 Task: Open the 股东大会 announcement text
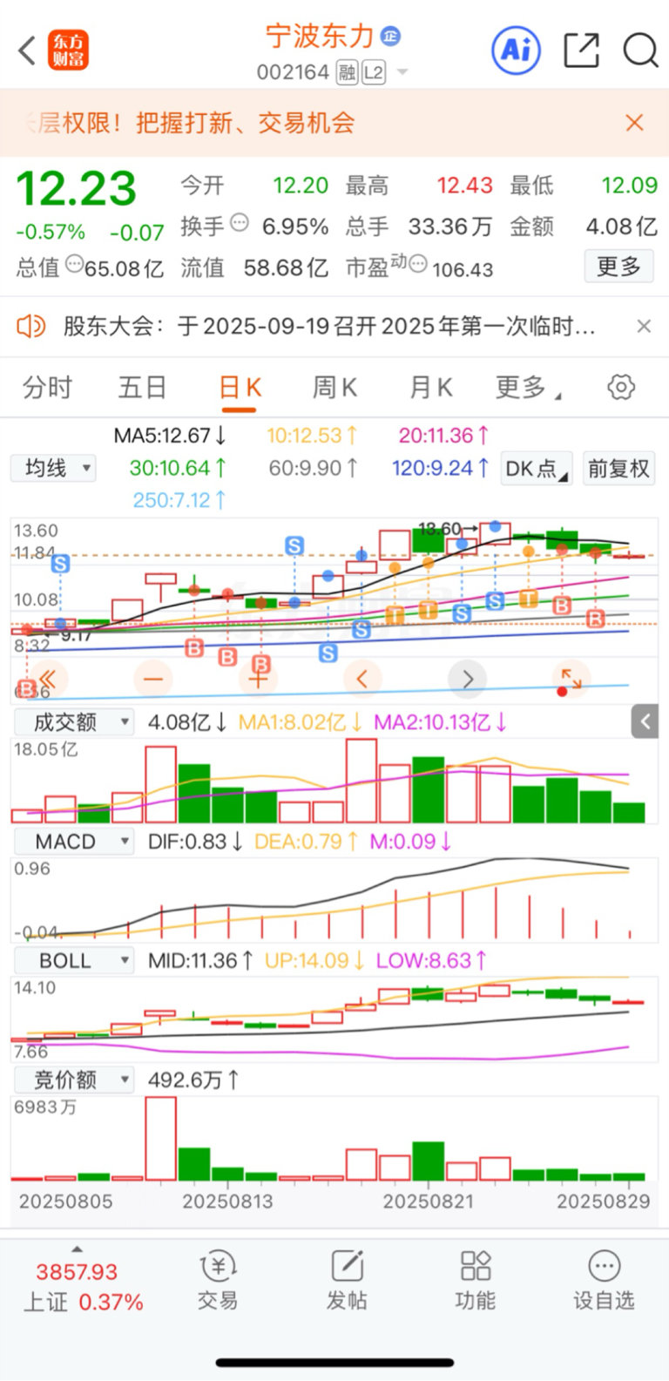point(329,327)
